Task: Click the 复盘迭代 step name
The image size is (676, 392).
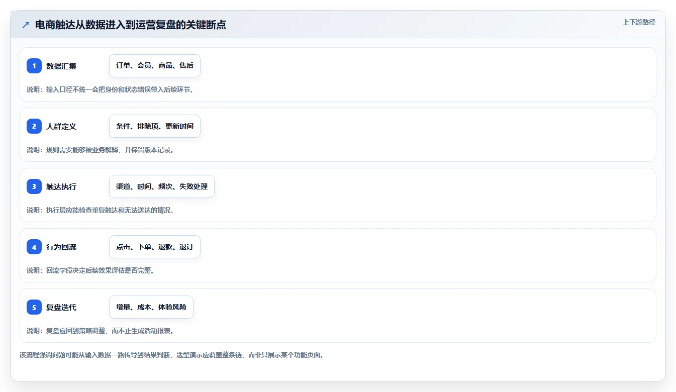Action: click(61, 307)
